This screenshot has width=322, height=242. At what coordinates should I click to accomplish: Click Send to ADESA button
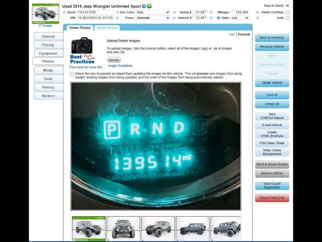(x=272, y=173)
